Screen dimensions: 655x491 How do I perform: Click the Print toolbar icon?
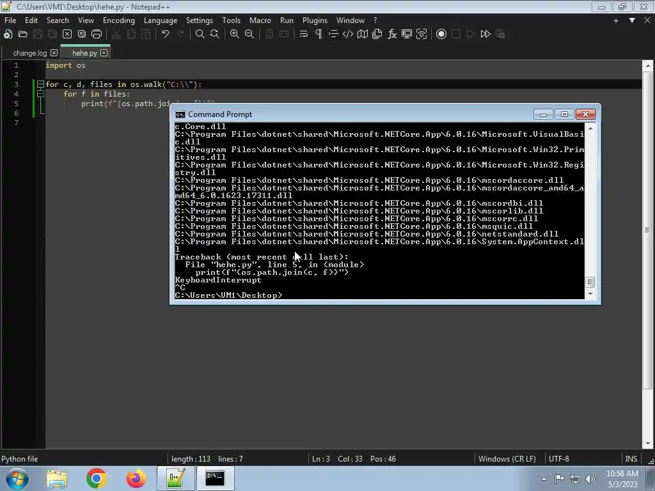point(97,35)
